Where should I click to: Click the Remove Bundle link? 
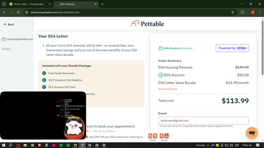168,89
